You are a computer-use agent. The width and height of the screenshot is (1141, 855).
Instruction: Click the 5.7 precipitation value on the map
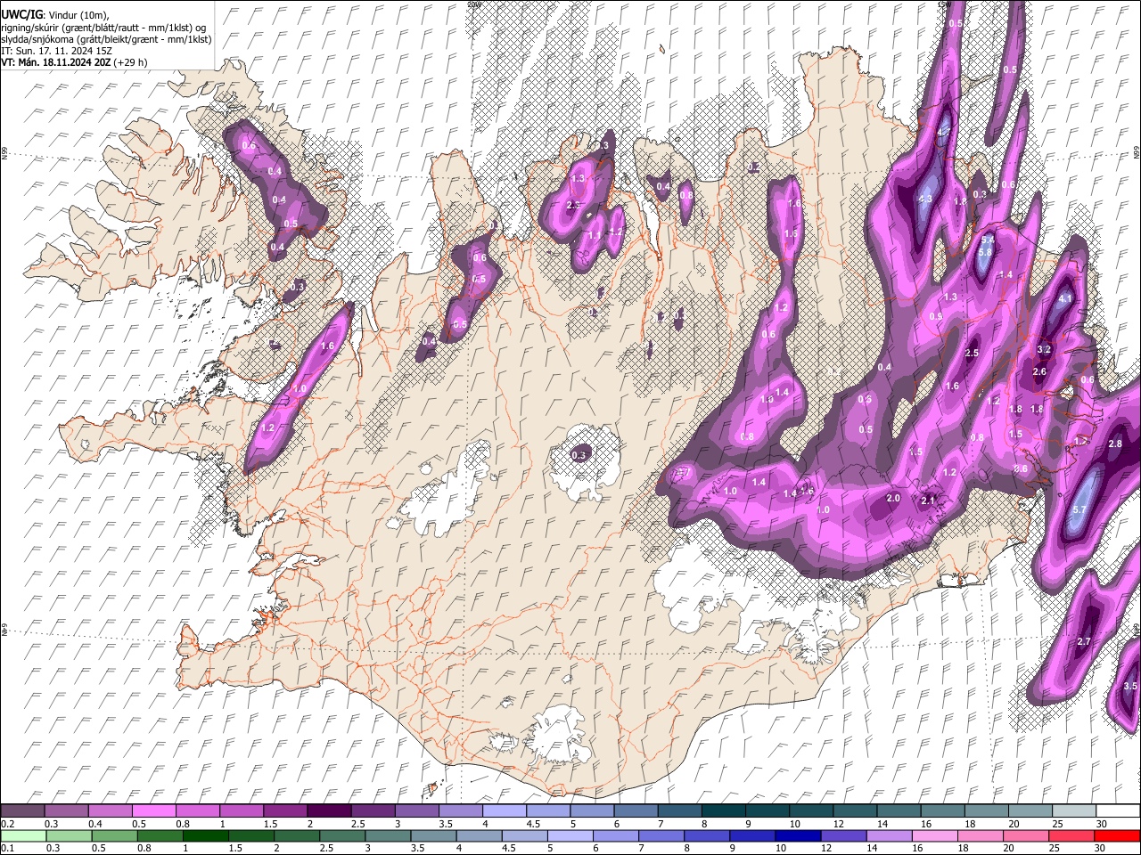click(x=1079, y=509)
